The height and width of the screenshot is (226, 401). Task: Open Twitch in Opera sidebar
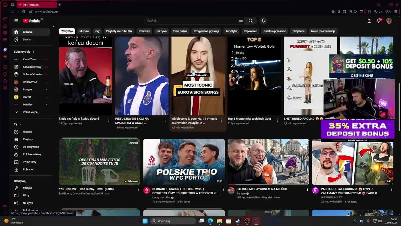point(5,50)
